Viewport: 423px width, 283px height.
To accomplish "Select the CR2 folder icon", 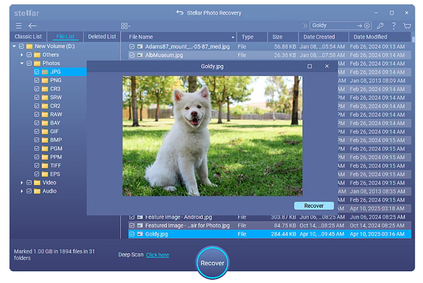I will pos(45,106).
